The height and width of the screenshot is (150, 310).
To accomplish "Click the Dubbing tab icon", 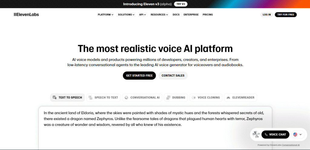I will (x=168, y=97).
